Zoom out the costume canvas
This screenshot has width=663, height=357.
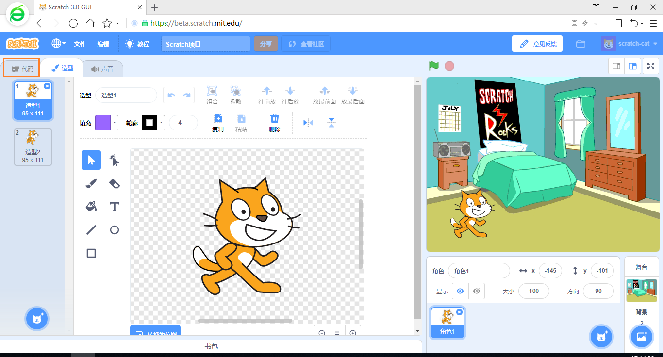coord(321,332)
